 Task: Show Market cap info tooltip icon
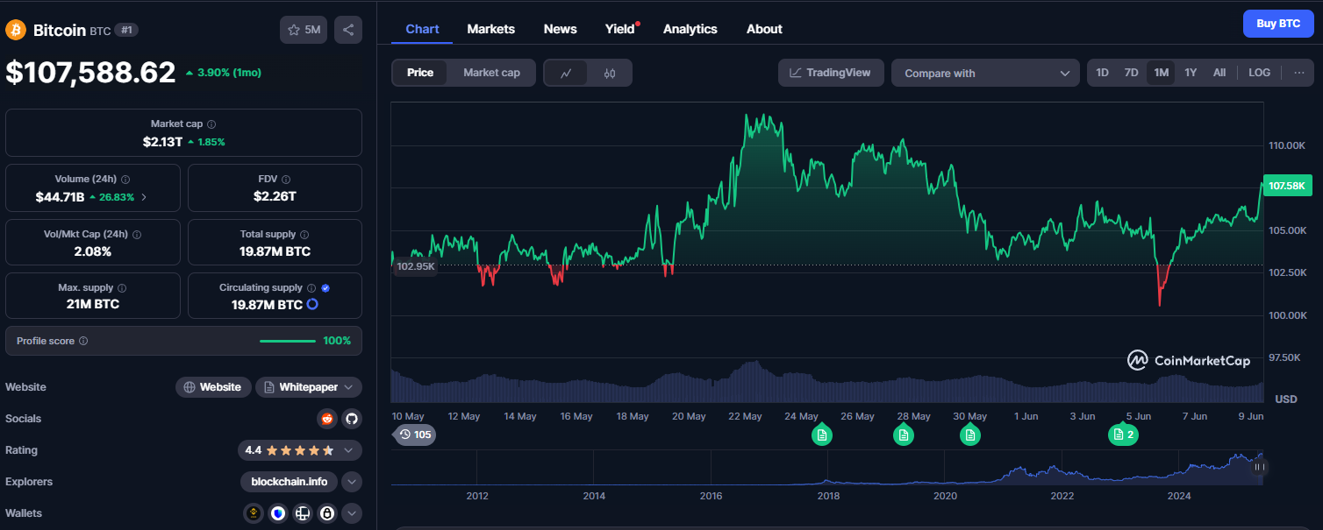211,124
